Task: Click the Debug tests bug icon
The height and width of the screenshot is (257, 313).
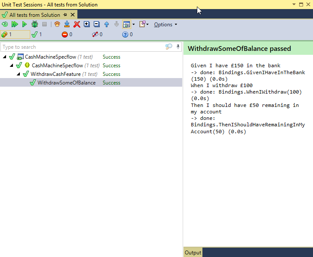Action: click(35, 25)
